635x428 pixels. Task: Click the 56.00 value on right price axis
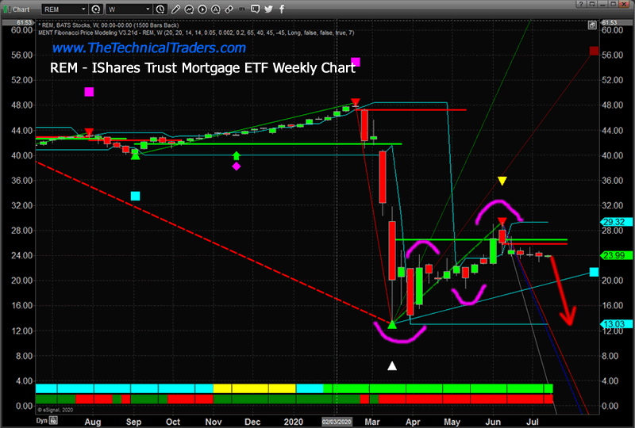click(x=612, y=55)
